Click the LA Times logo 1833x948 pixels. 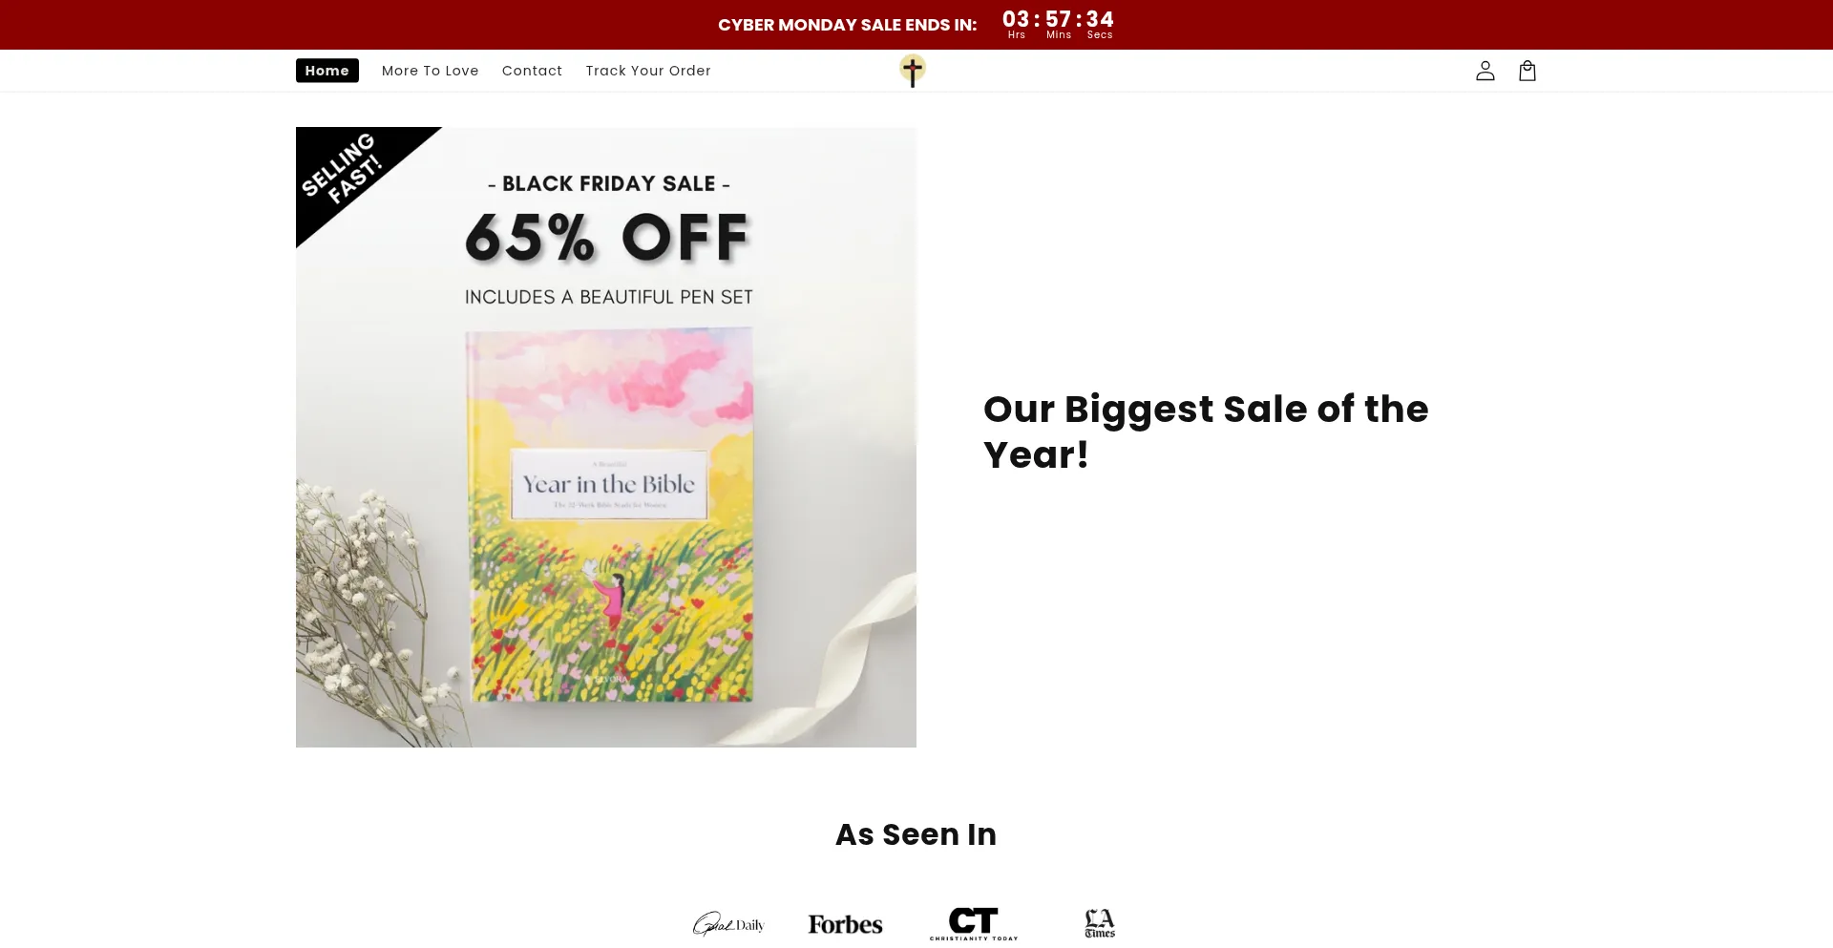tap(1100, 923)
